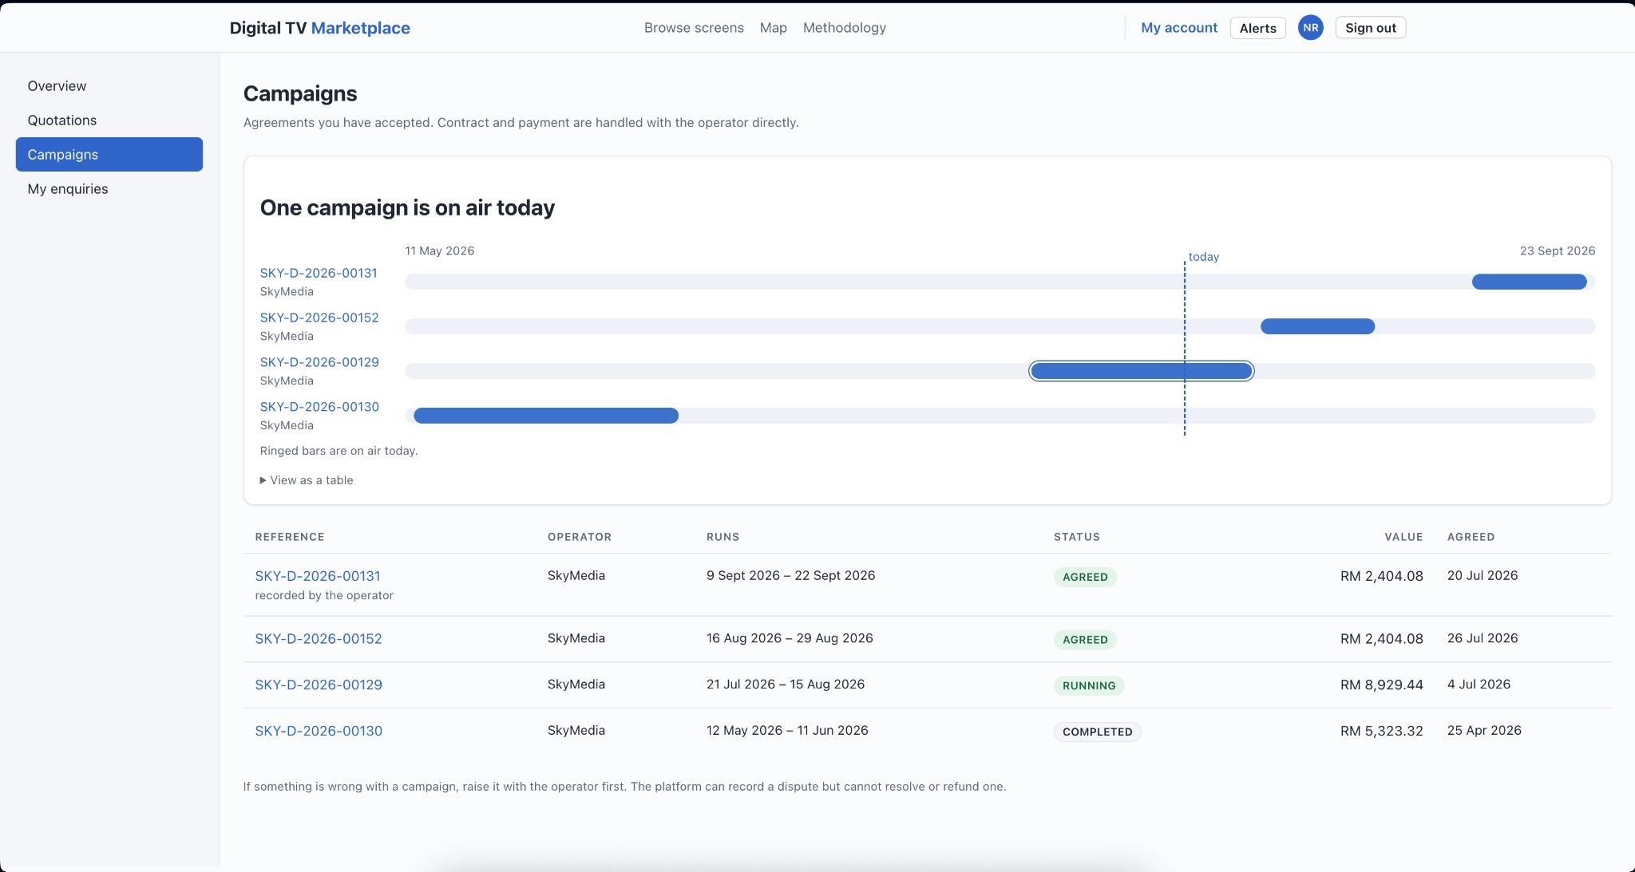Click the Digital TV Marketplace logo
Image resolution: width=1635 pixels, height=872 pixels.
[x=319, y=28]
